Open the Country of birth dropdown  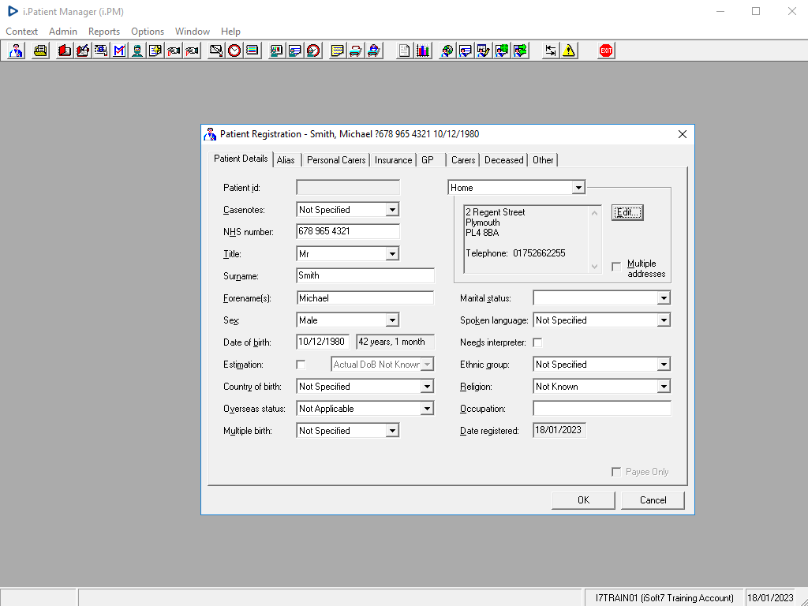click(427, 387)
